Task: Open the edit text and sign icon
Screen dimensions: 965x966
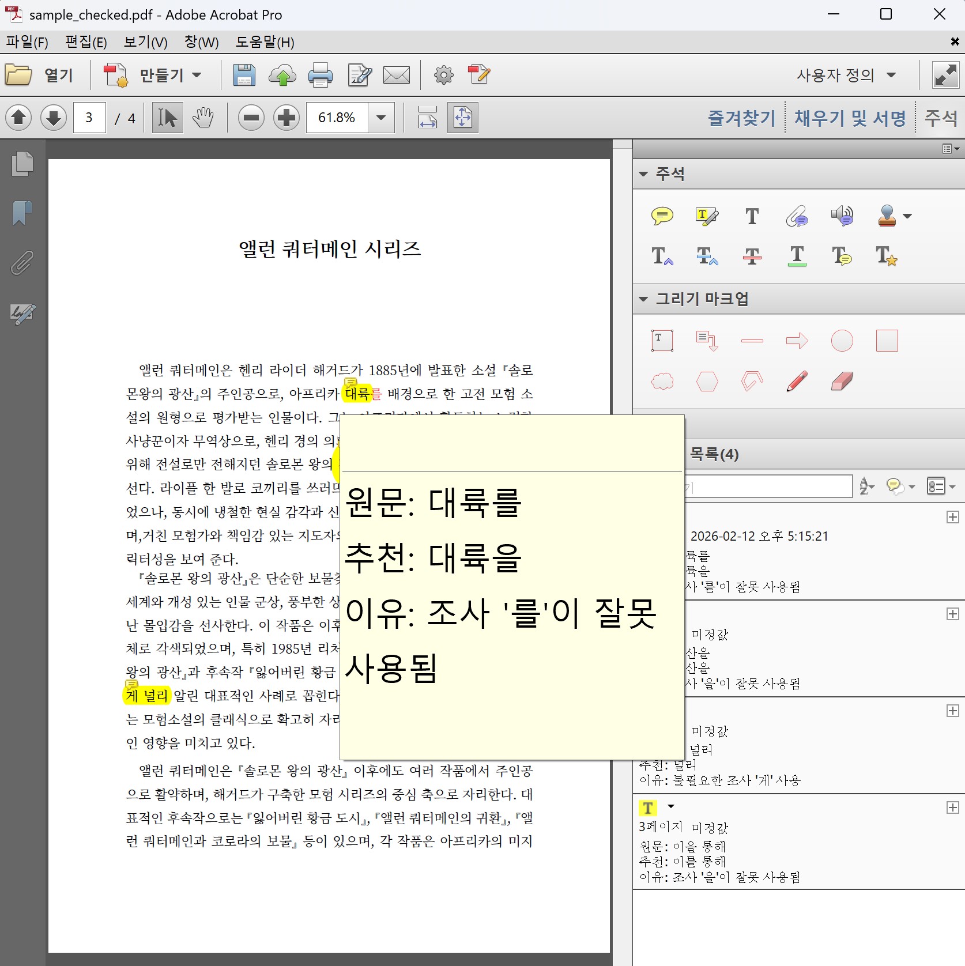Action: click(360, 75)
